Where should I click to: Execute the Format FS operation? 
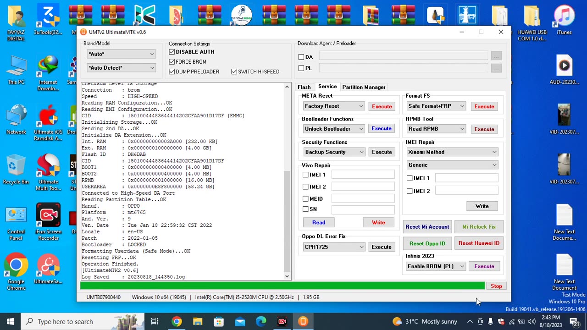(x=484, y=106)
